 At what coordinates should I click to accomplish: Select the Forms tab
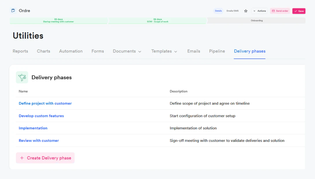pyautogui.click(x=97, y=51)
